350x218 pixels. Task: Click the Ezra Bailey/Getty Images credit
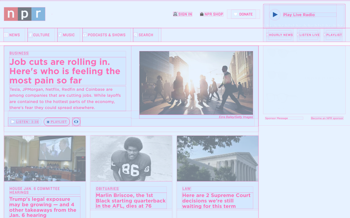(x=236, y=117)
